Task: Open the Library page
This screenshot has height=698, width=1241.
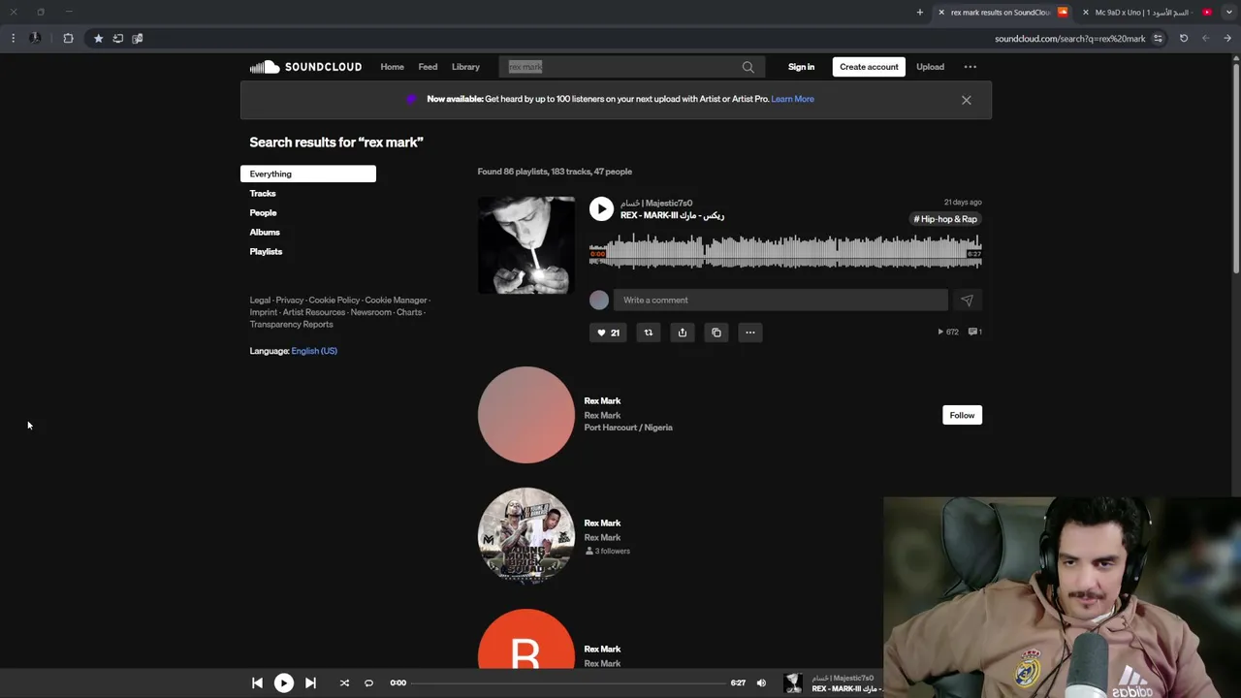Action: click(x=465, y=67)
